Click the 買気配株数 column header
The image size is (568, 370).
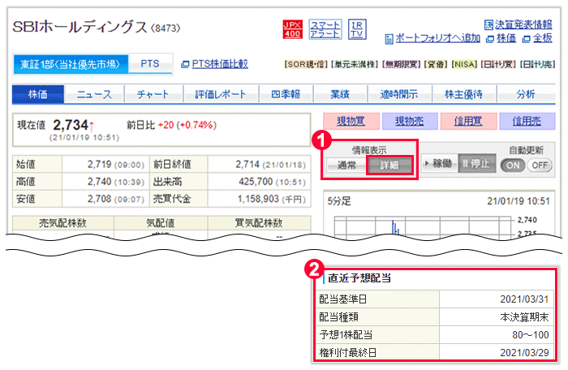259,223
